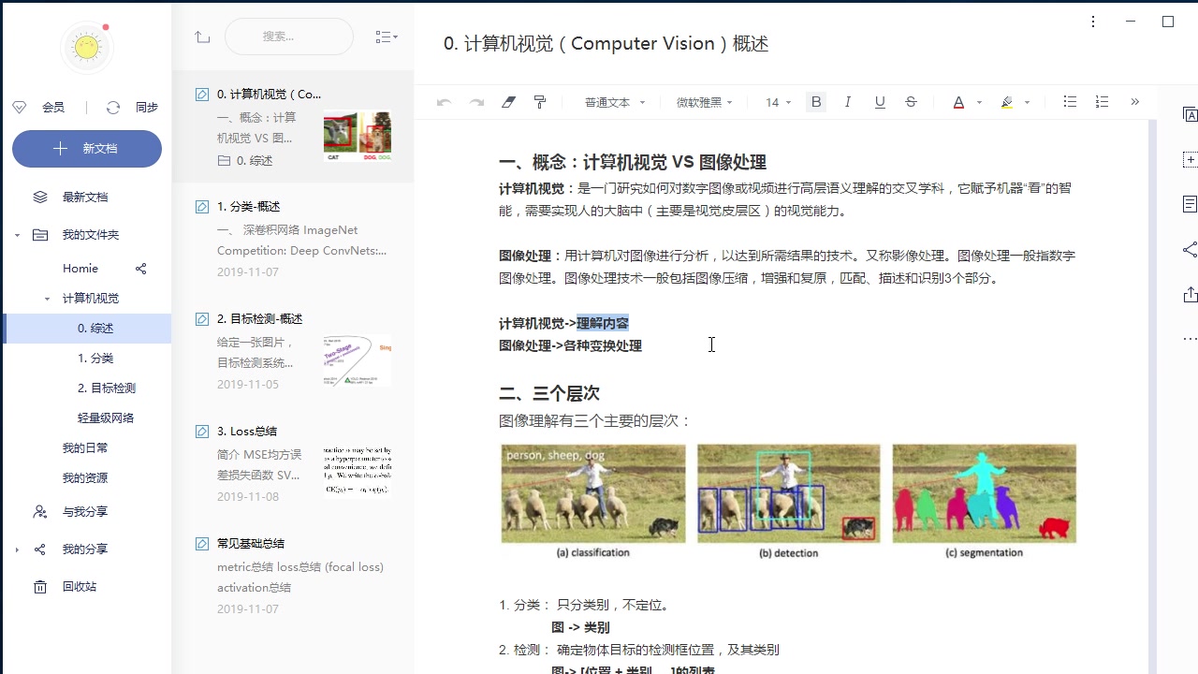This screenshot has width=1198, height=674.
Task: Expand the 我的分享 arrow
Action: [17, 549]
